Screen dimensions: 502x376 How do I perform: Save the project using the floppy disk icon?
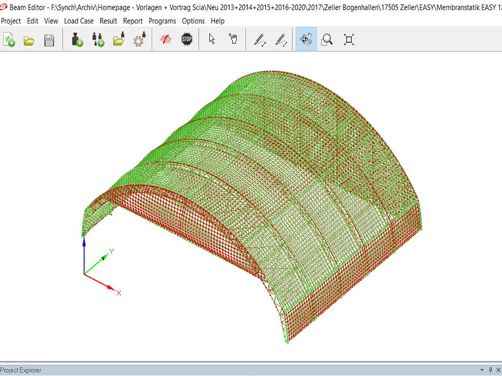49,40
